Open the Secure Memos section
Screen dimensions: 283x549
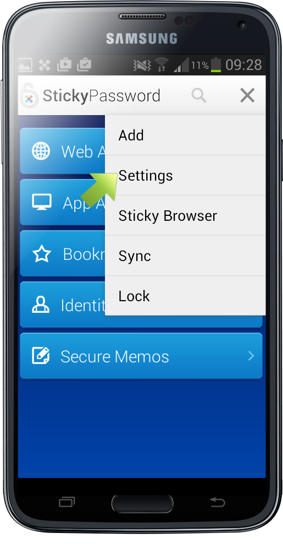pos(141,356)
